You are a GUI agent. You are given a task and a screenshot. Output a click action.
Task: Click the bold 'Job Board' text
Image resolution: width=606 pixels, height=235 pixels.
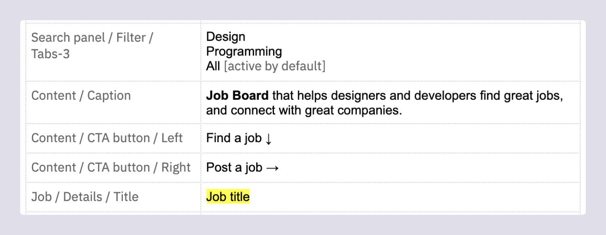point(237,96)
